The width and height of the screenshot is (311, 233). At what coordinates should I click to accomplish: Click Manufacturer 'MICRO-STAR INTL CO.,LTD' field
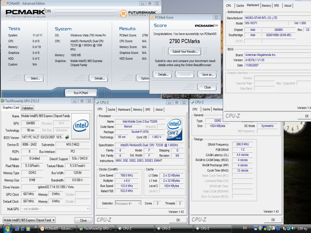pyautogui.click(x=278, y=18)
